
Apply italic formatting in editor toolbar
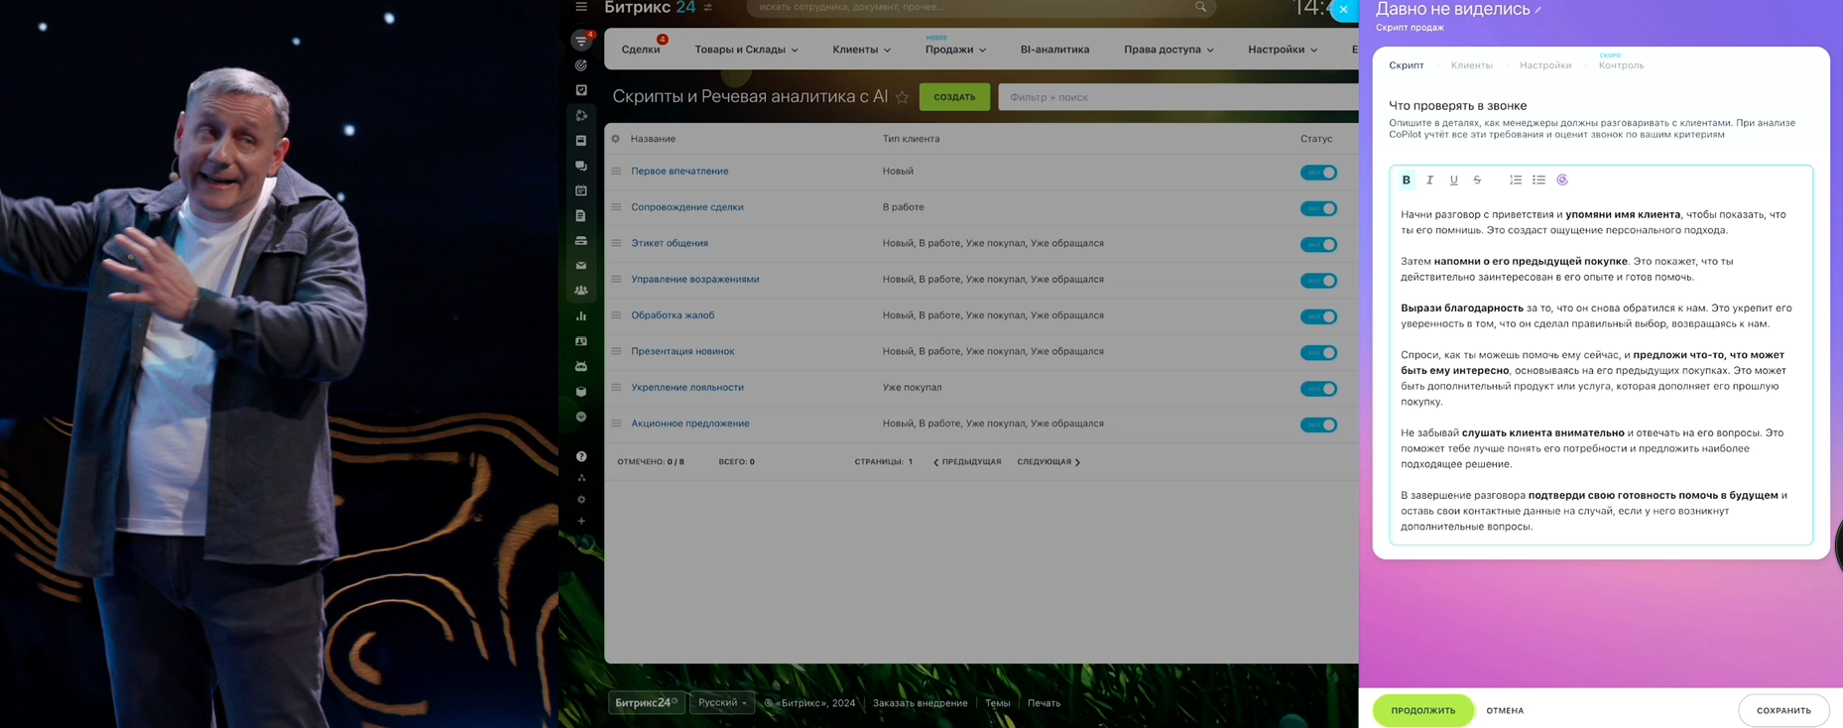1429,181
